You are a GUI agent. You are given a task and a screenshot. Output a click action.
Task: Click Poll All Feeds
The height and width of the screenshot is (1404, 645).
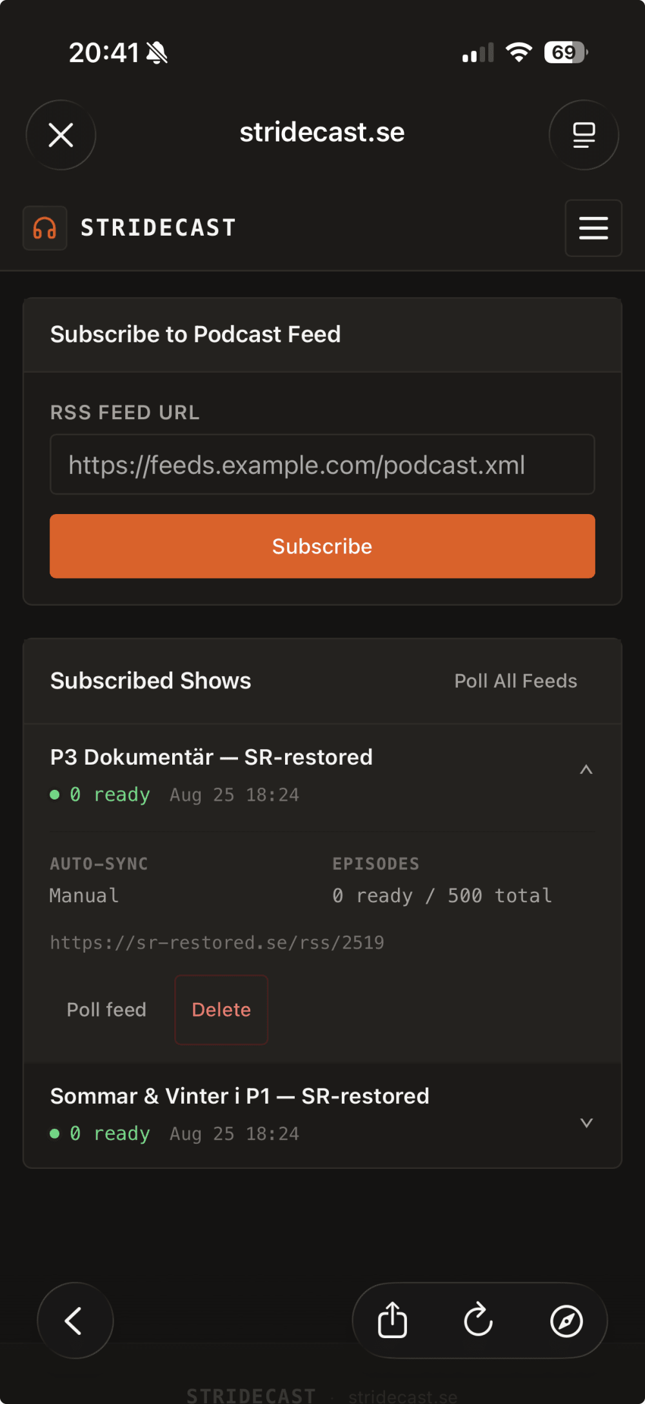coord(516,681)
